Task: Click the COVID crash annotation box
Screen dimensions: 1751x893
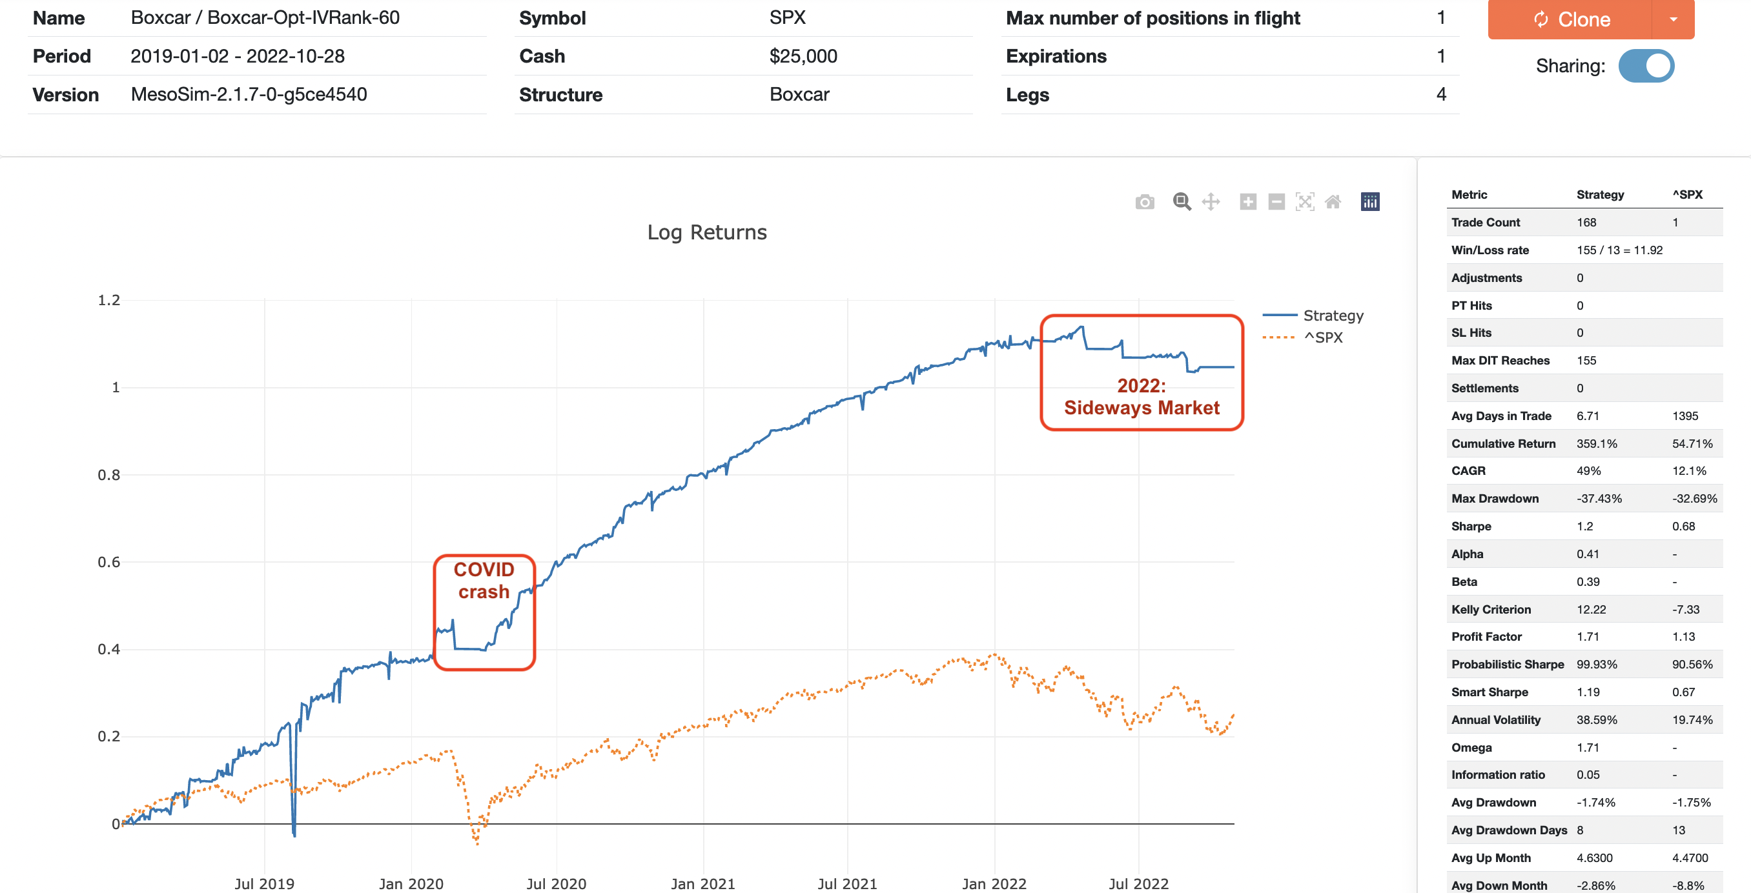Action: tap(484, 581)
